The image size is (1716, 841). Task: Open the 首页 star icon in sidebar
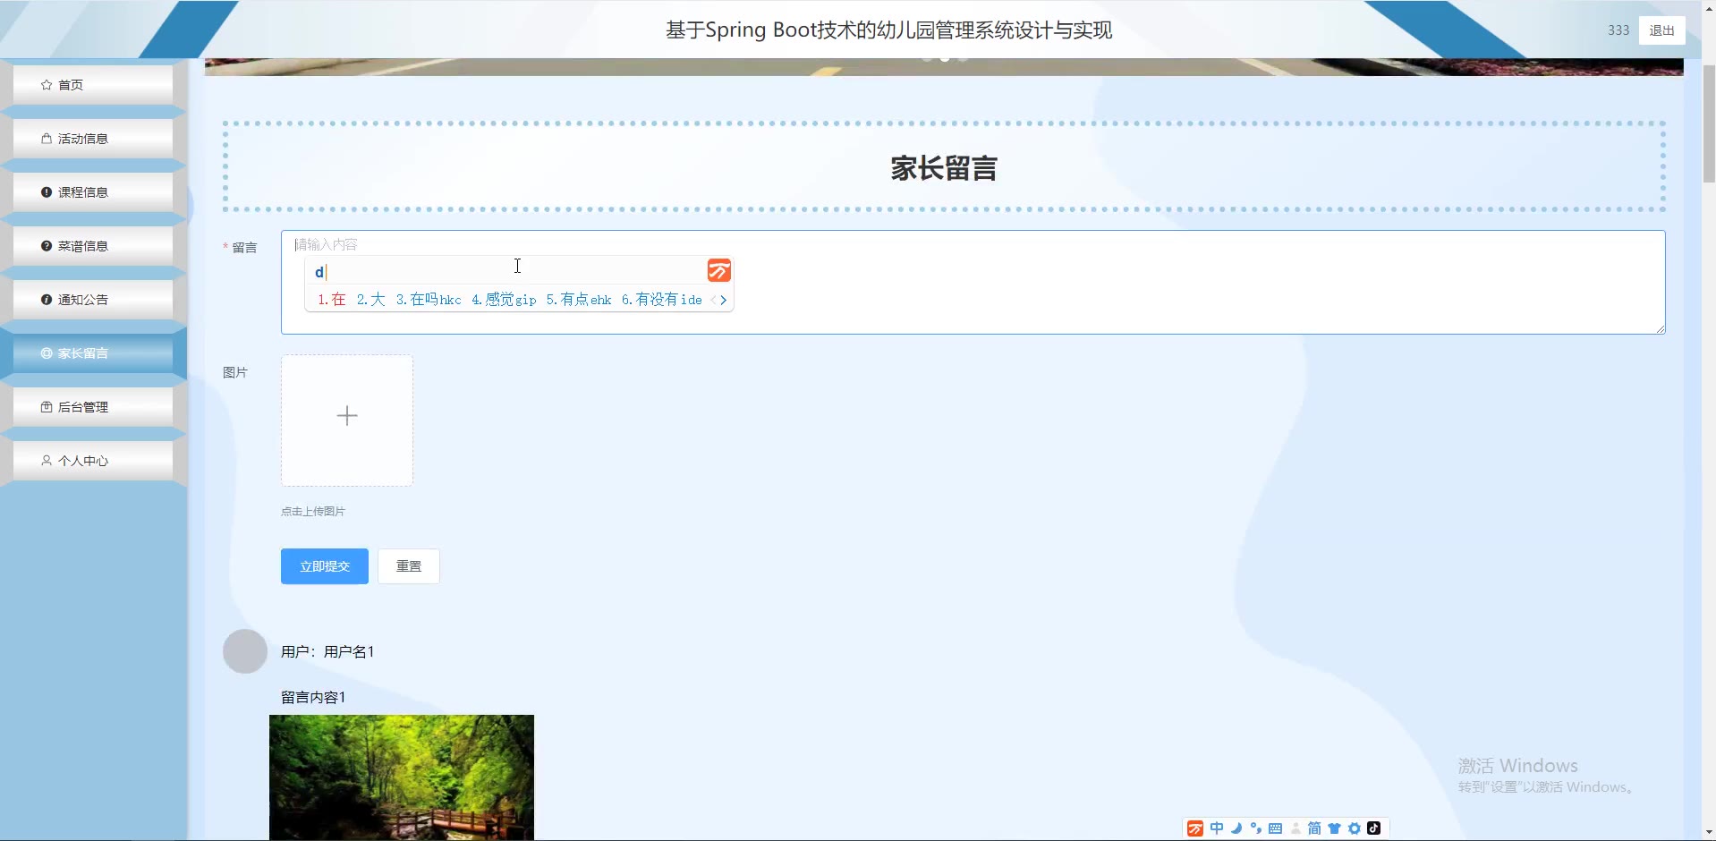(x=47, y=85)
